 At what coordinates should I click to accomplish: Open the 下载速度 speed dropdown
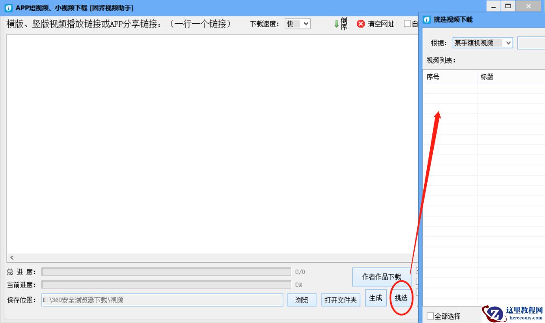(x=298, y=24)
